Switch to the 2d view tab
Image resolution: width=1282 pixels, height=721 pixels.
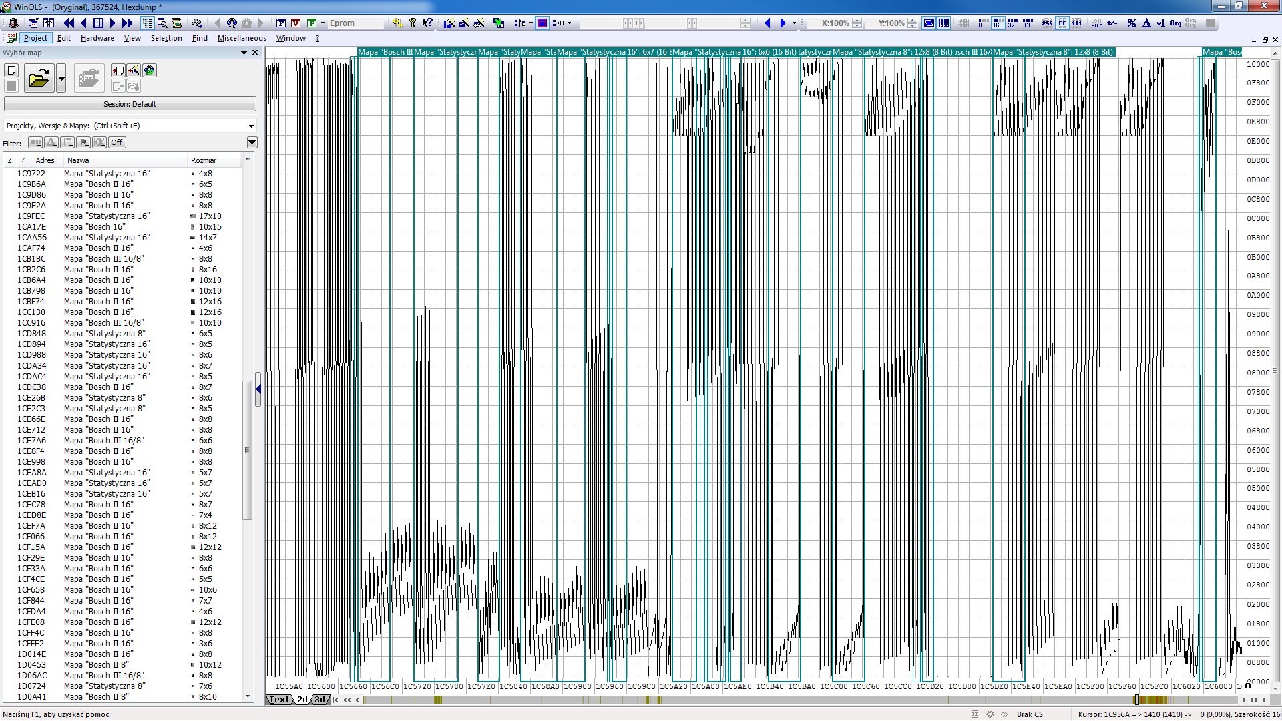[x=302, y=700]
